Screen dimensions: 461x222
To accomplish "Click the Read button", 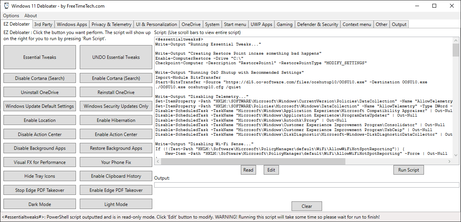I will (x=248, y=170).
